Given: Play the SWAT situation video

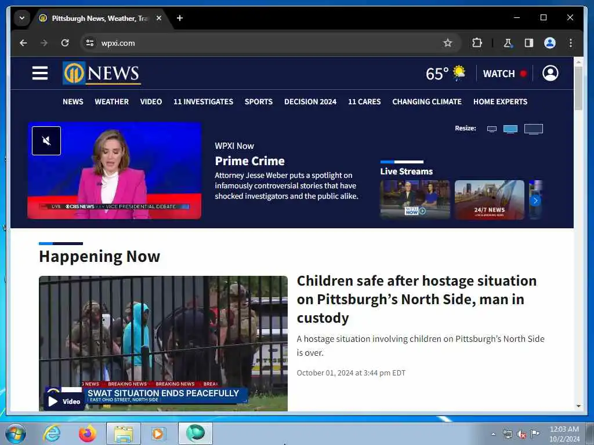Looking at the screenshot, I should (x=64, y=401).
